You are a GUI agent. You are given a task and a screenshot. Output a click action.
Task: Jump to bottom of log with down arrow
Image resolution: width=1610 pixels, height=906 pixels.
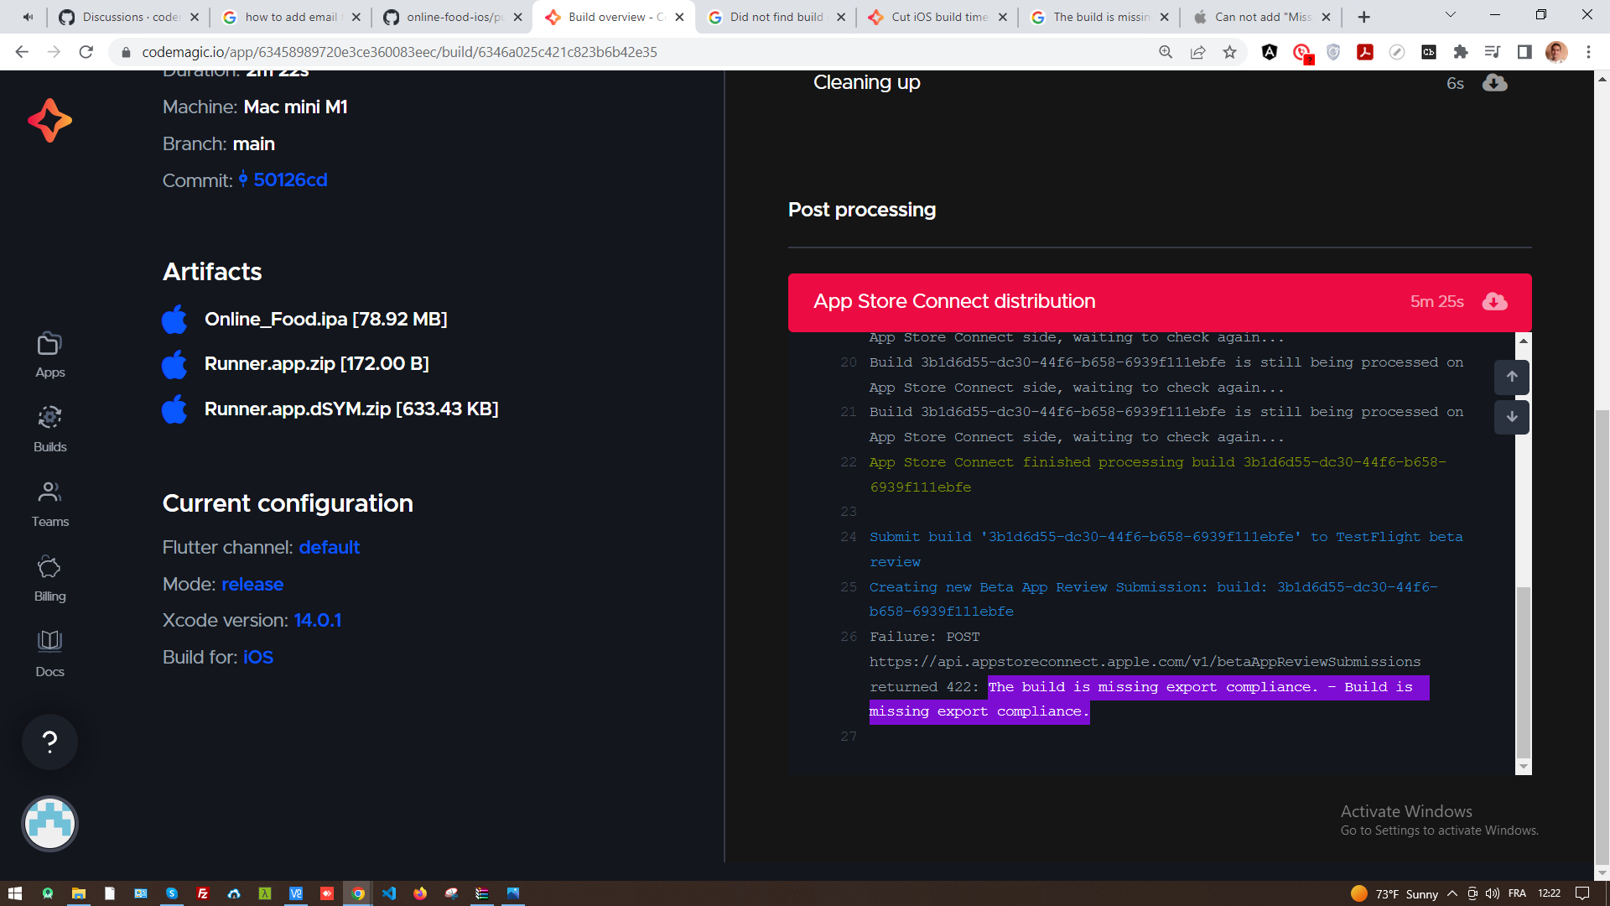(1511, 417)
